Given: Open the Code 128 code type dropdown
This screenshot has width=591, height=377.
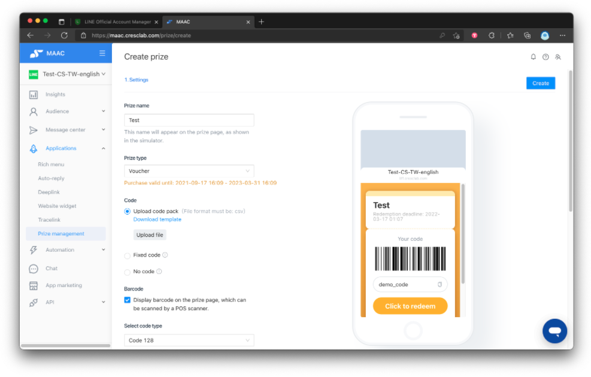Looking at the screenshot, I should click(189, 340).
